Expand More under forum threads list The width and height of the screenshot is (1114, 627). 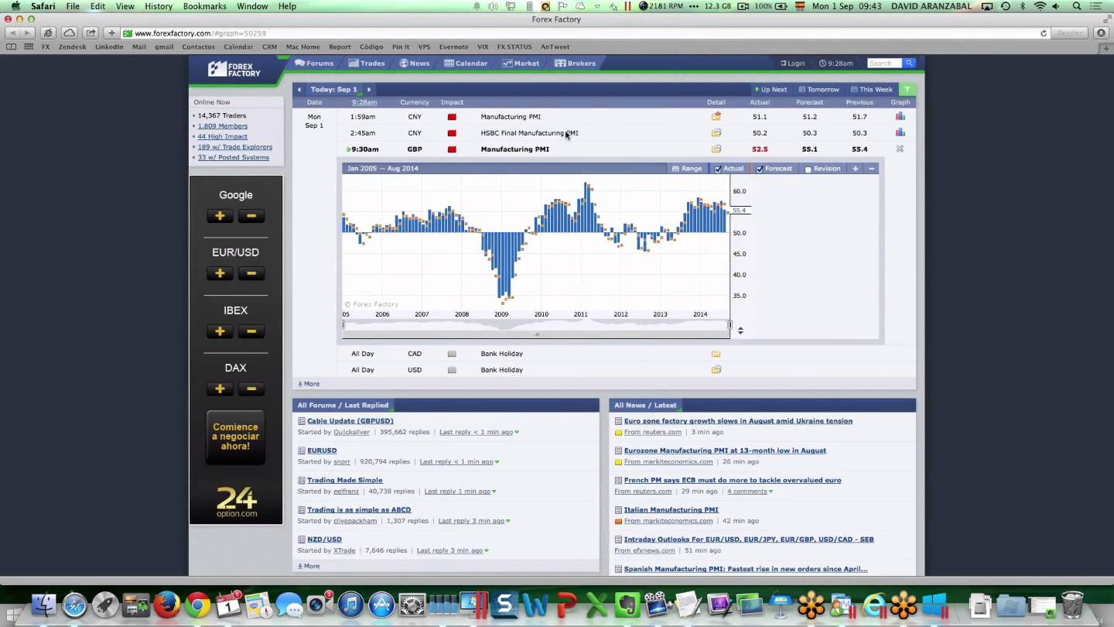pyautogui.click(x=309, y=566)
